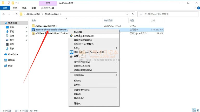Choose 剪切(T) in the context menu
Screen dimensions: 200x112
point(94,81)
